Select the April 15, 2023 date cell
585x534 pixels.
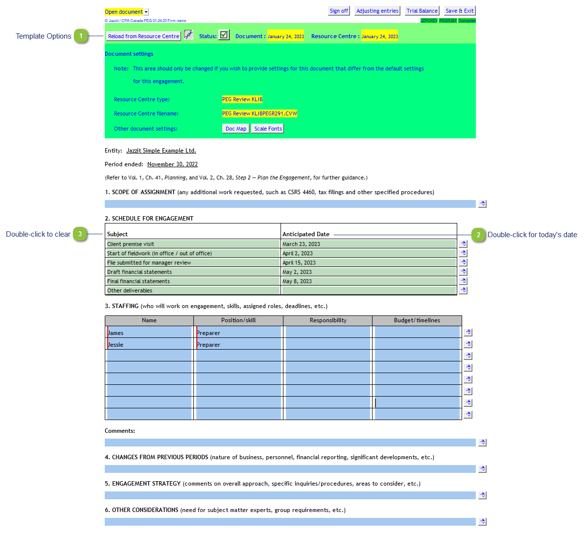(x=369, y=263)
